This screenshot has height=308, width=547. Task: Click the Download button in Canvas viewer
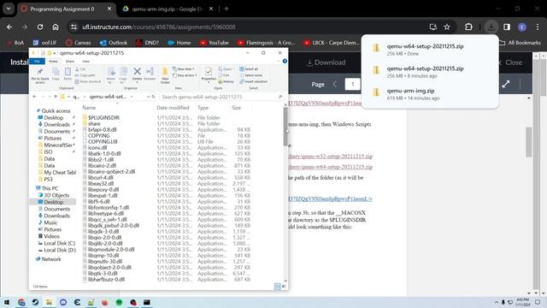(326, 62)
